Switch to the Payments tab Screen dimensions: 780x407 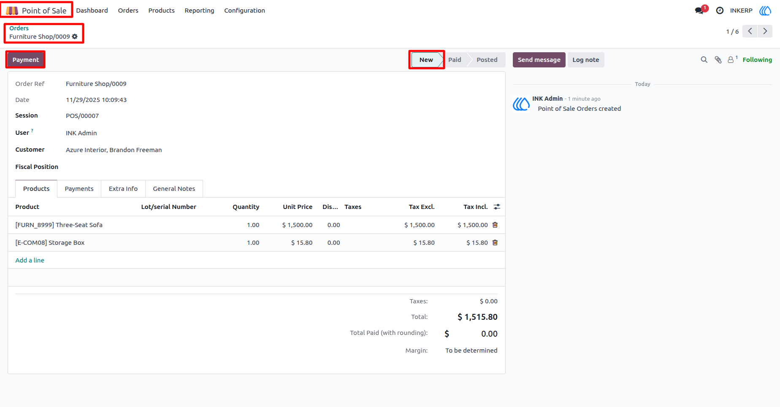pos(79,189)
